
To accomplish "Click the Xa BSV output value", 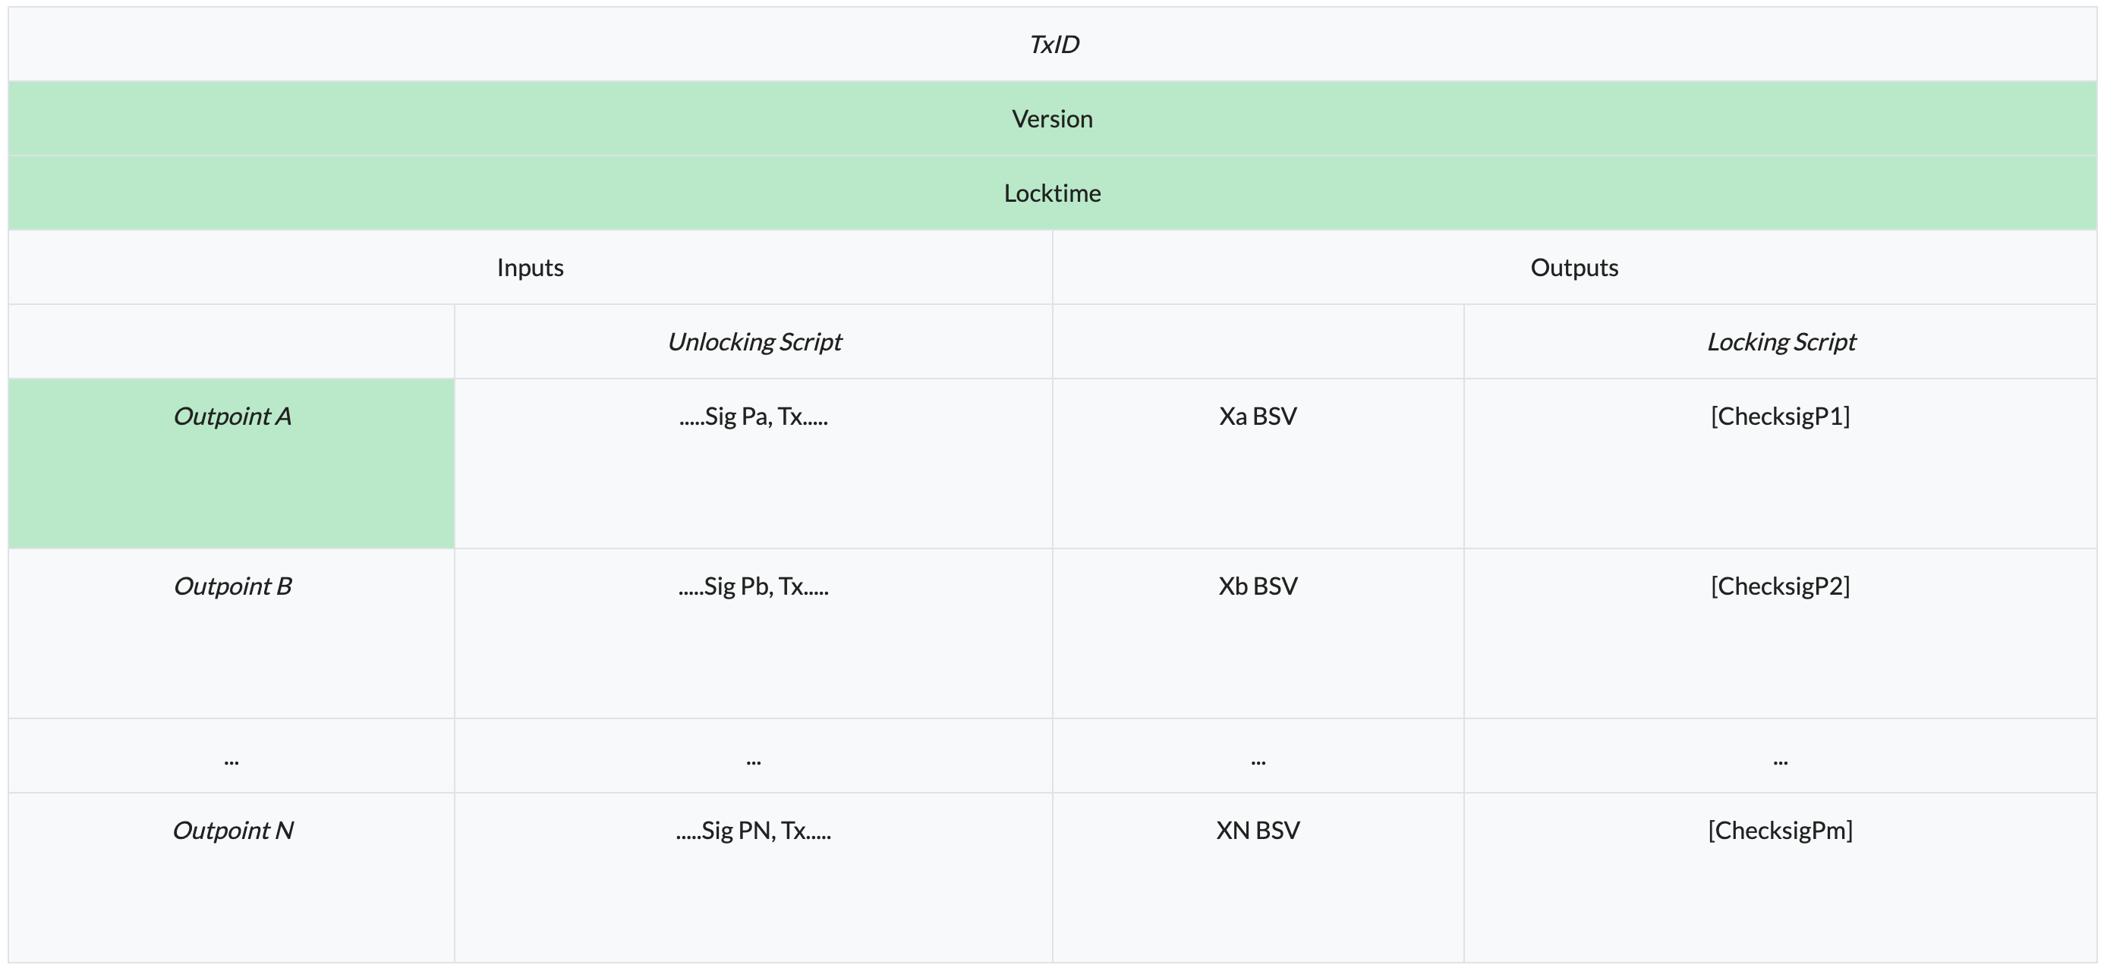I will pyautogui.click(x=1258, y=416).
